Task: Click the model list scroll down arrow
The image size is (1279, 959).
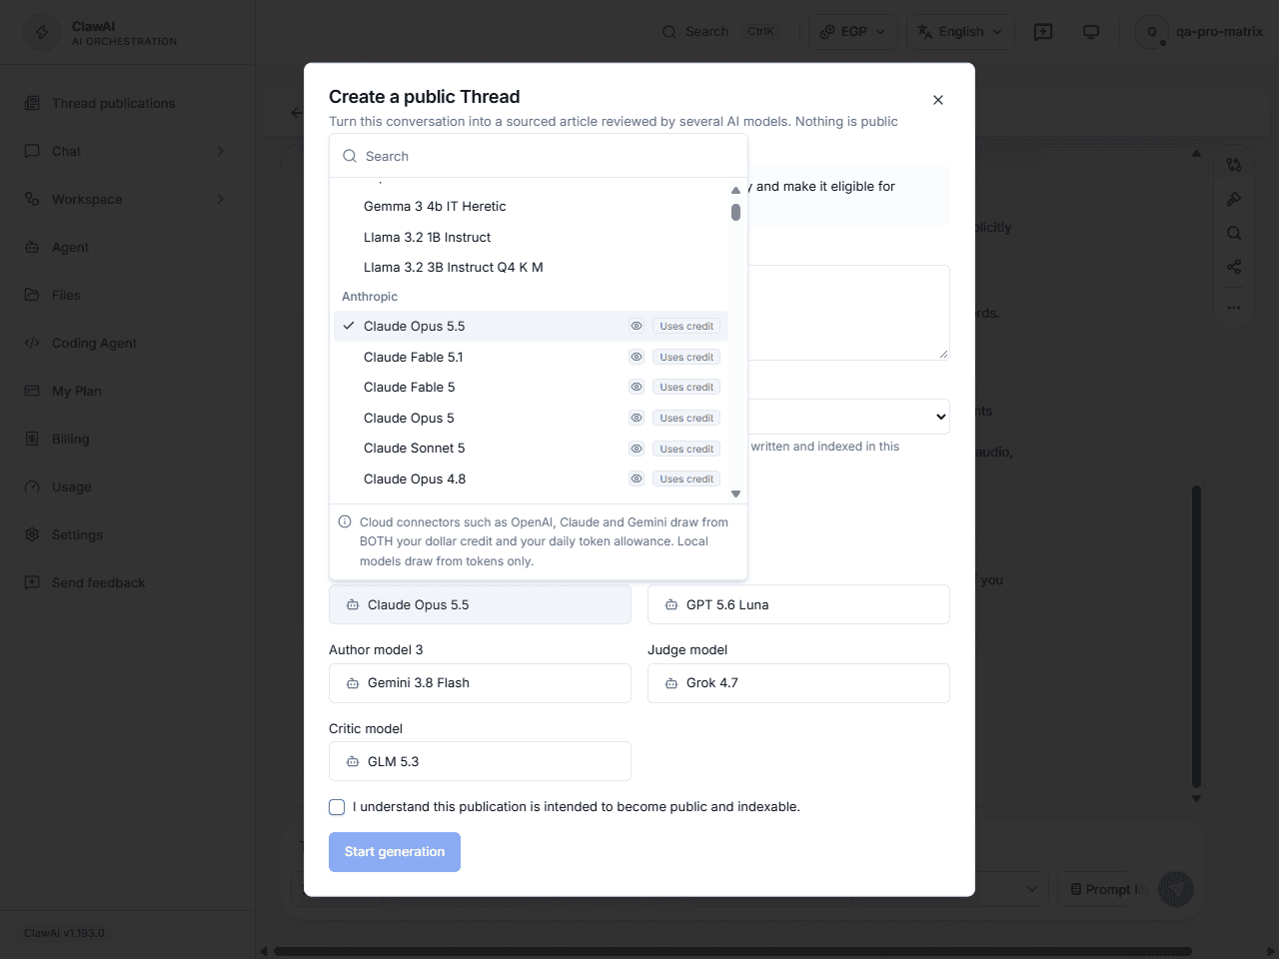Action: click(x=735, y=493)
